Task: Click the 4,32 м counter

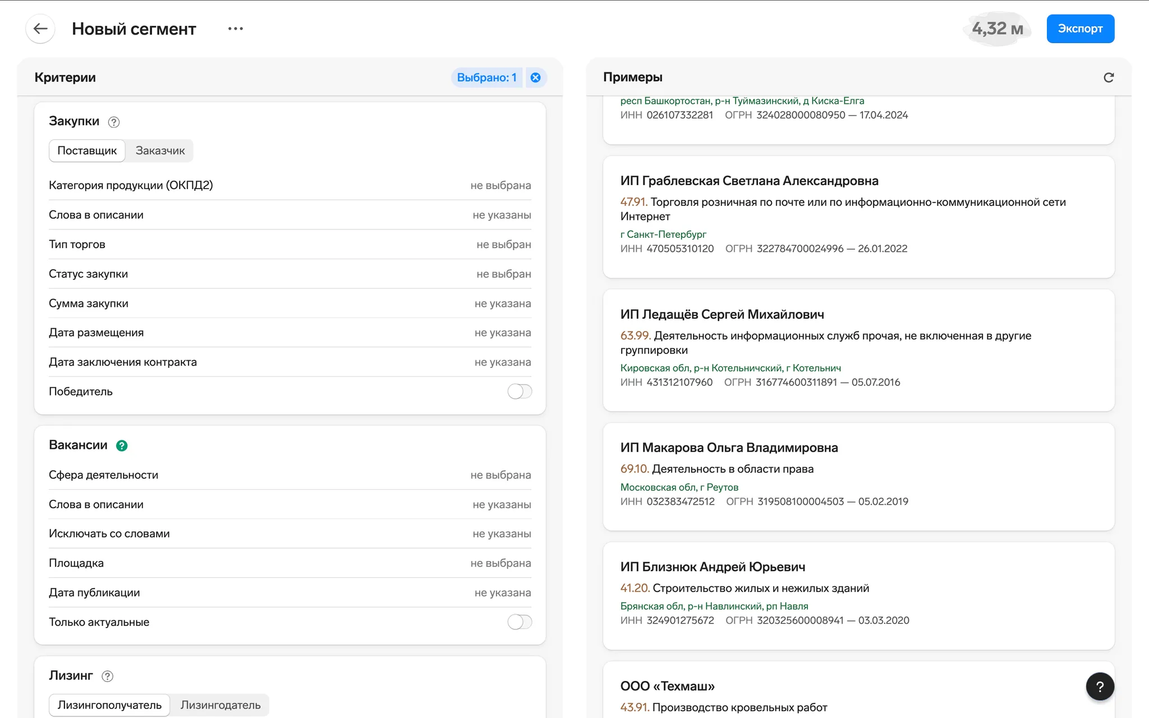Action: tap(998, 29)
